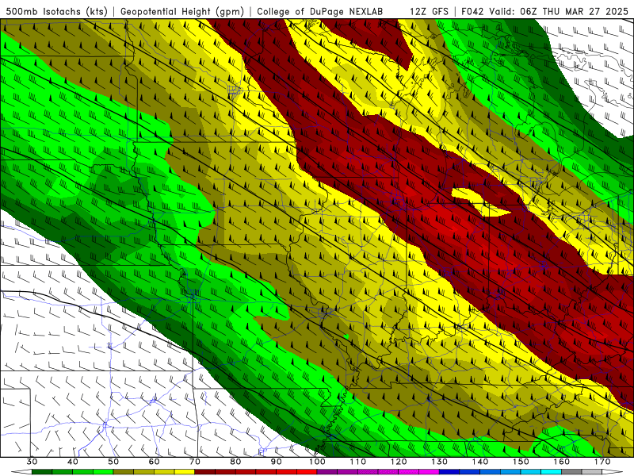Click the cyan 155-160 kt legend swatch

(551, 472)
